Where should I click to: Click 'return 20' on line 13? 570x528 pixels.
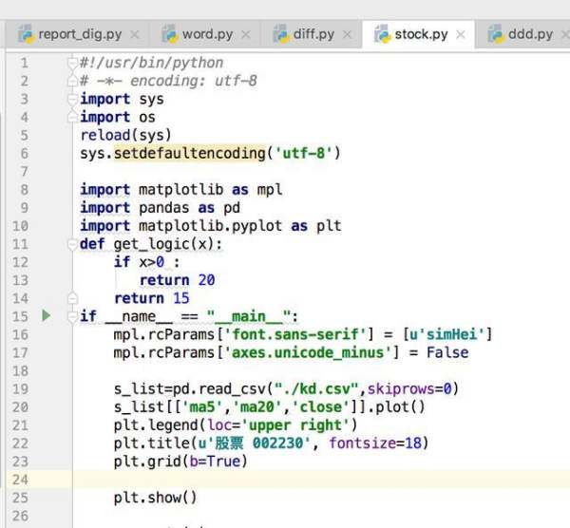[x=178, y=280]
